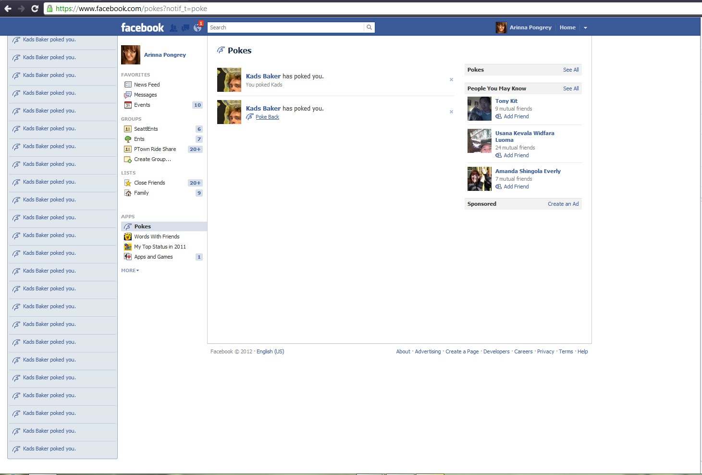702x475 pixels.
Task: Click Kads Baker's photo beside Poke Back
Action: click(229, 112)
